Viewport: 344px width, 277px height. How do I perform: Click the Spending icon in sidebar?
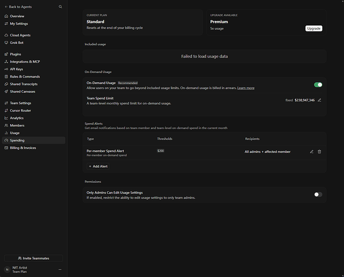[x=6, y=140]
